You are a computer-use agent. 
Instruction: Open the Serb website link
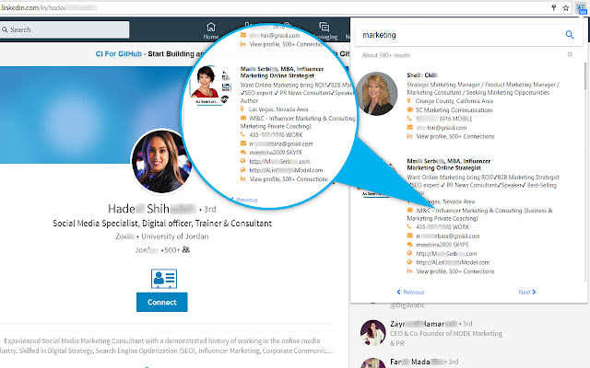click(446, 254)
